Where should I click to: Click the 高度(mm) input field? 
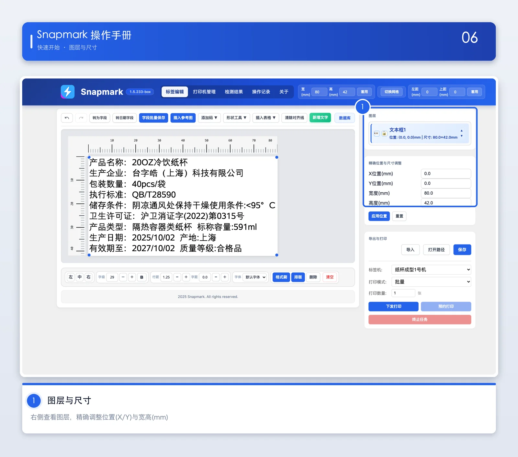click(x=446, y=203)
